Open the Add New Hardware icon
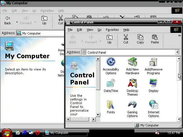This screenshot has height=137, width=183. [132, 66]
